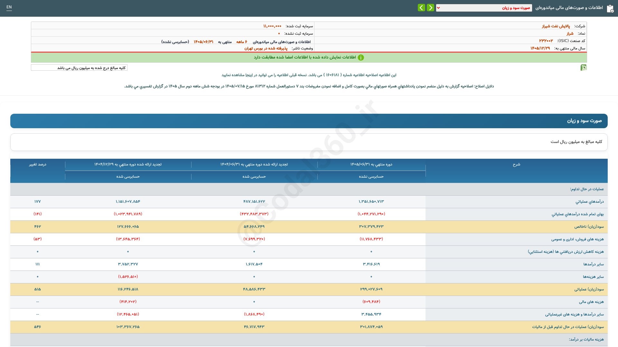Go to previous report with left green arrow
Viewport: 618px width, 347px height.
[421, 8]
